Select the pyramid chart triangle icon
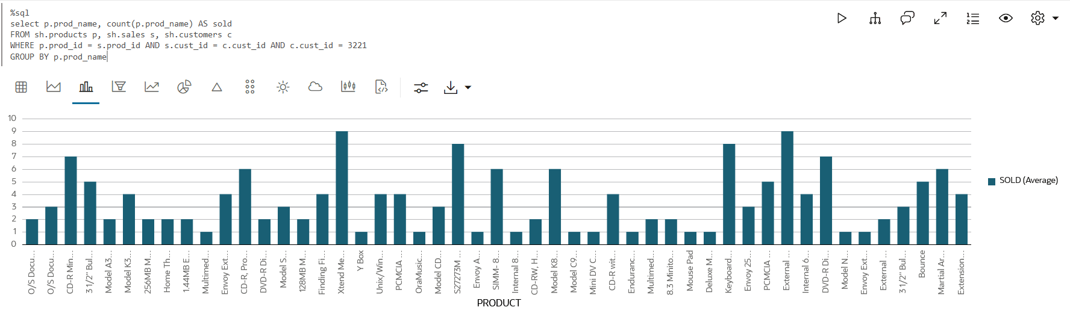Screen dimensions: 1070x316 coord(217,87)
